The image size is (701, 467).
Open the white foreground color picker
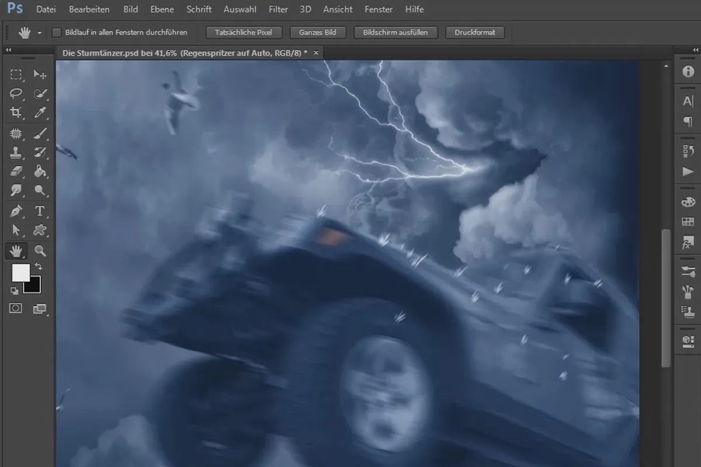click(20, 272)
